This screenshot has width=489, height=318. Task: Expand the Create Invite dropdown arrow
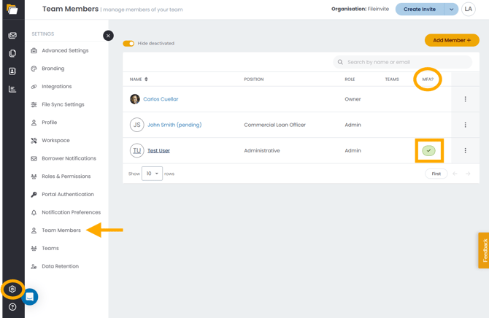click(x=451, y=9)
